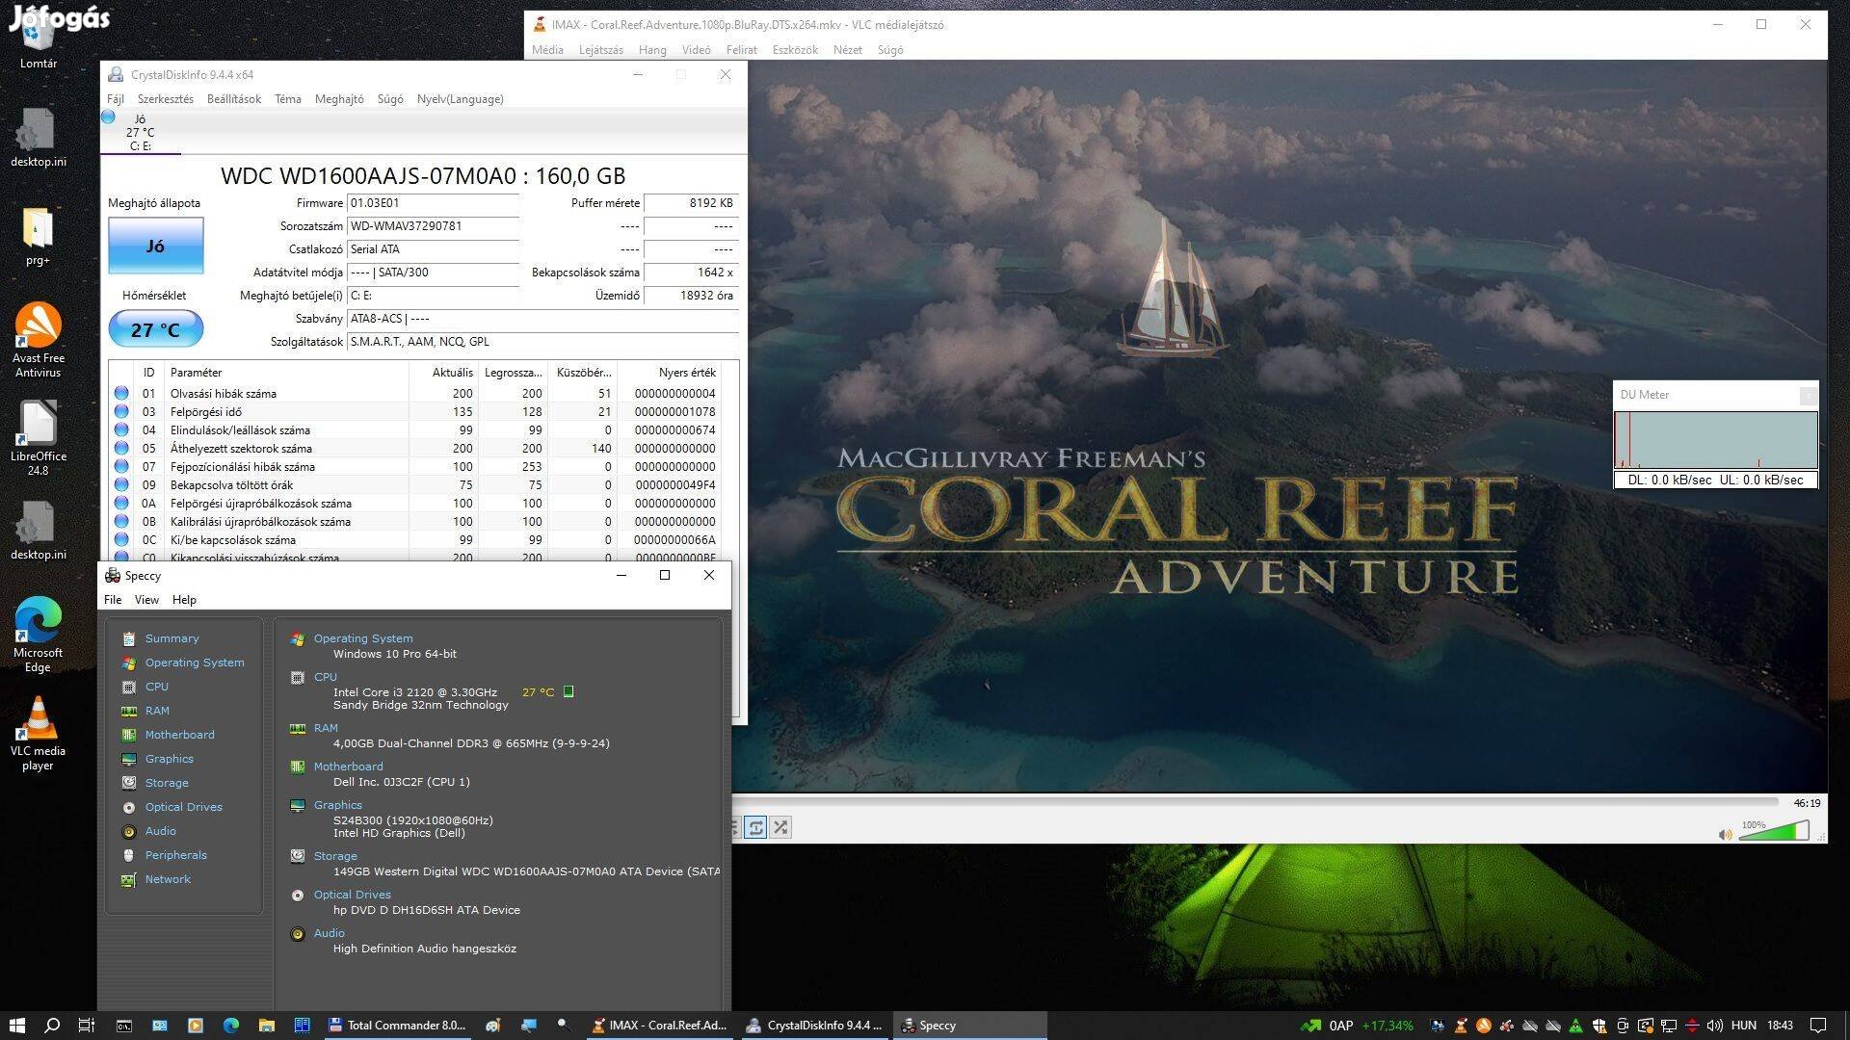Click the drive health status indicator C: E:
Image resolution: width=1850 pixels, height=1040 pixels.
(x=140, y=132)
